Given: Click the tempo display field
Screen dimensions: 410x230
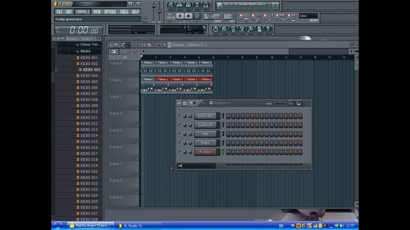Looking at the screenshot, I should (x=212, y=17).
